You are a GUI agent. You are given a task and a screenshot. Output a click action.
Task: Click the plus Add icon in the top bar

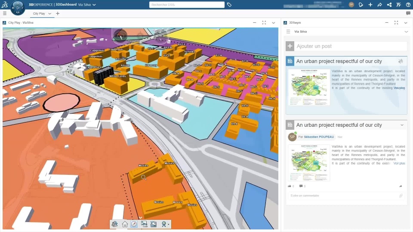tap(370, 5)
